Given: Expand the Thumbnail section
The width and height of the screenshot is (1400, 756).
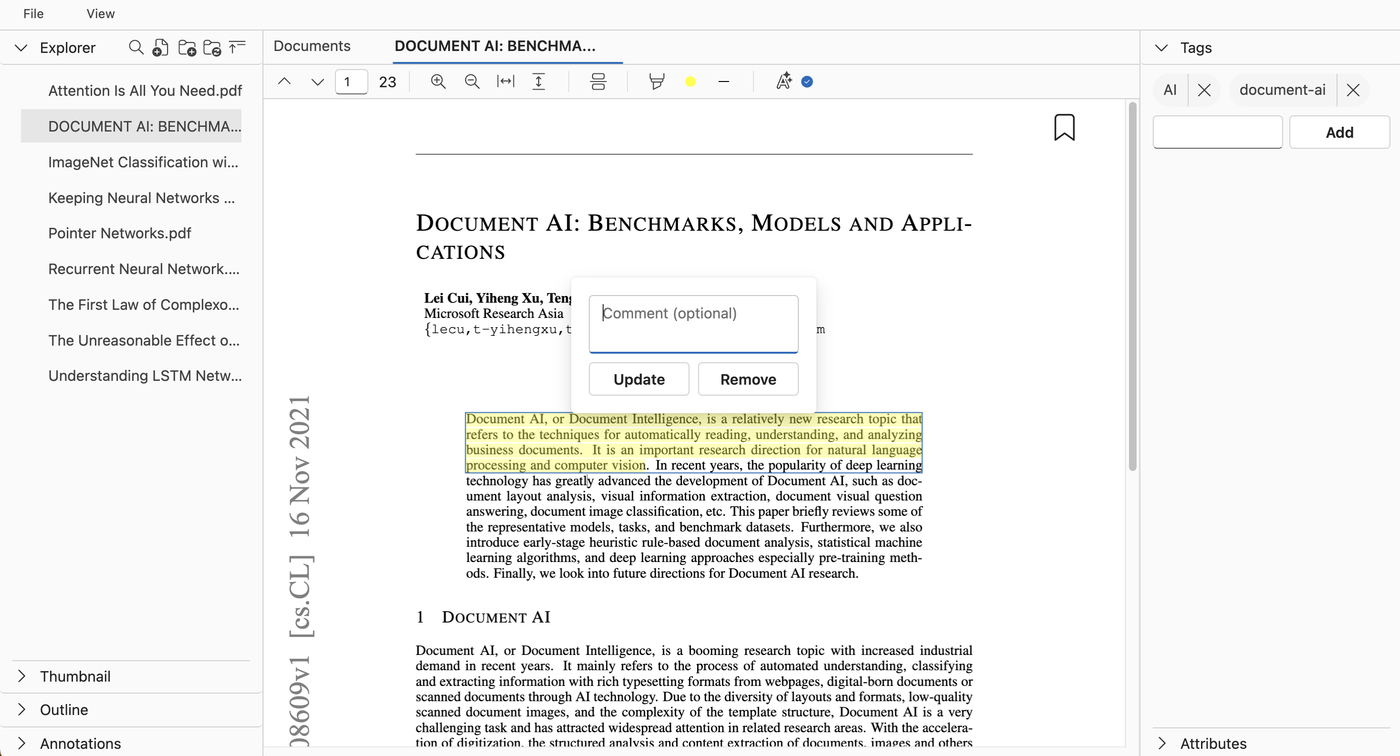Looking at the screenshot, I should pos(21,676).
